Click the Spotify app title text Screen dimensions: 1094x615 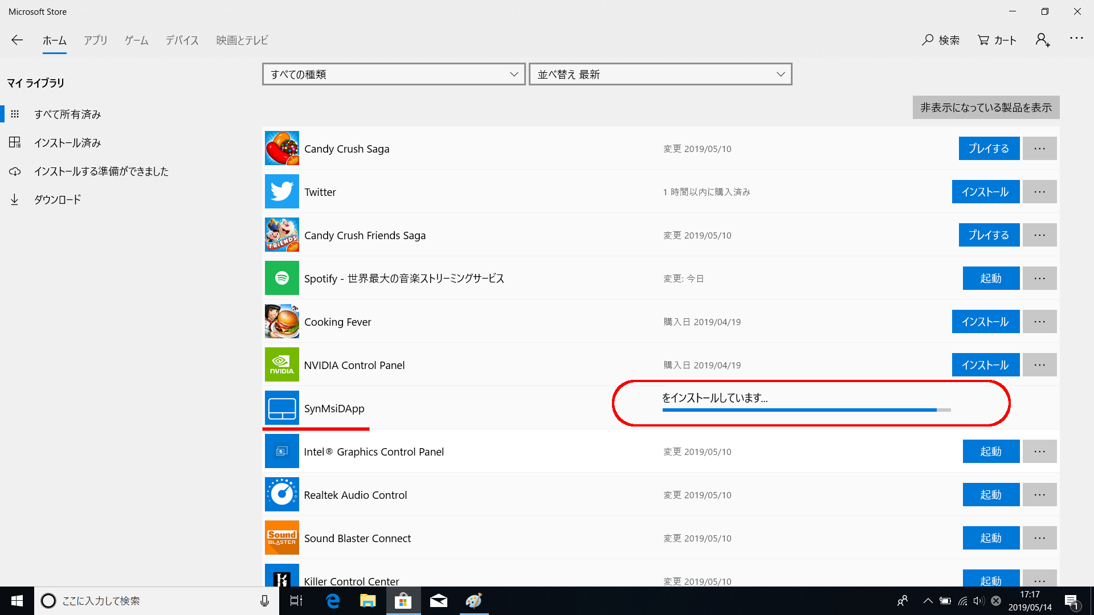click(x=404, y=278)
